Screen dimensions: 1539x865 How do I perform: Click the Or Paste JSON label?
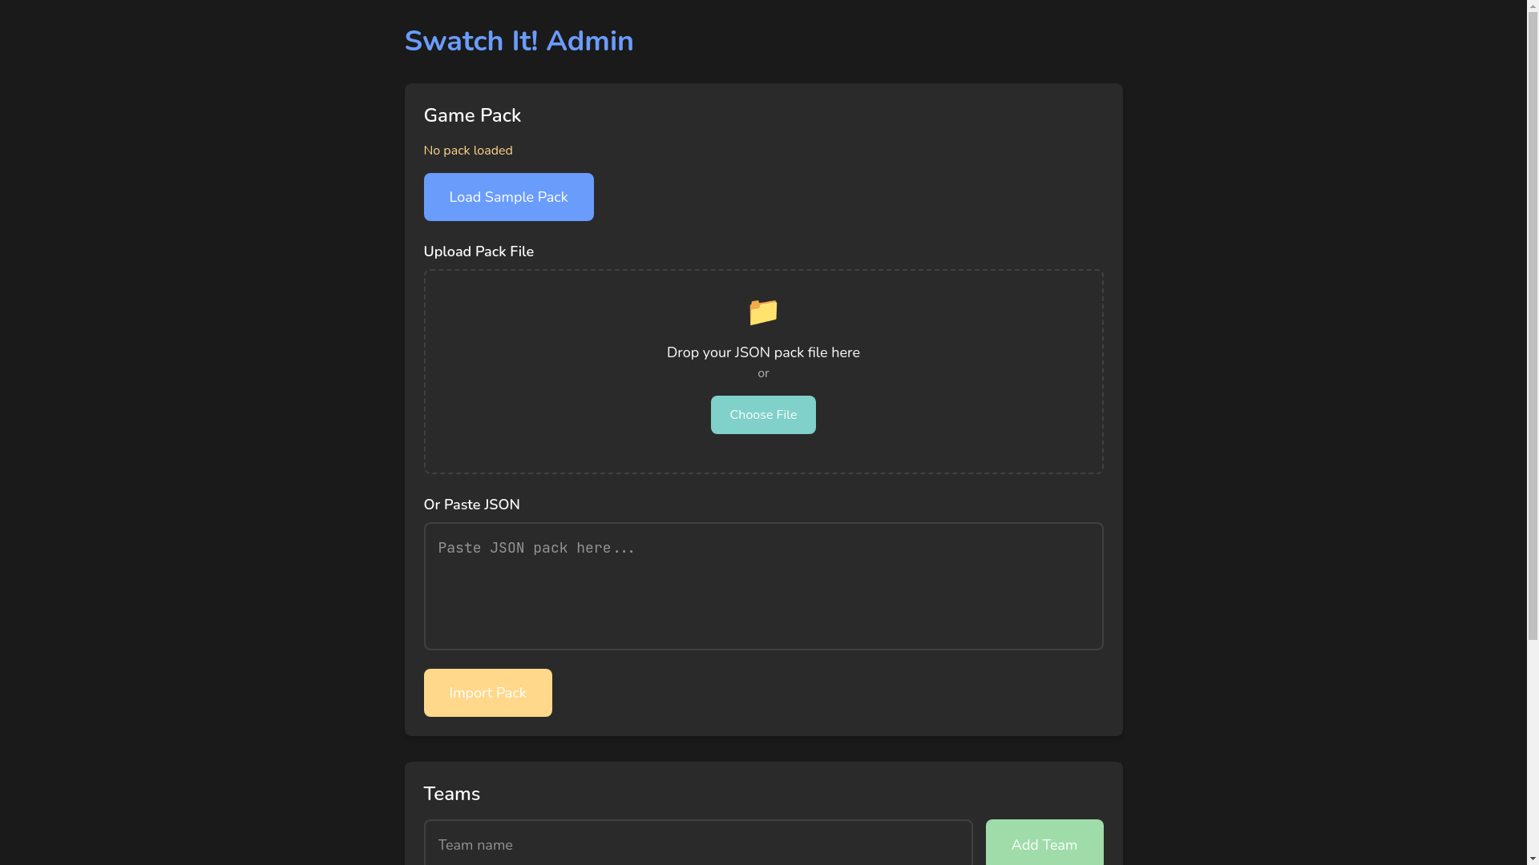471,505
